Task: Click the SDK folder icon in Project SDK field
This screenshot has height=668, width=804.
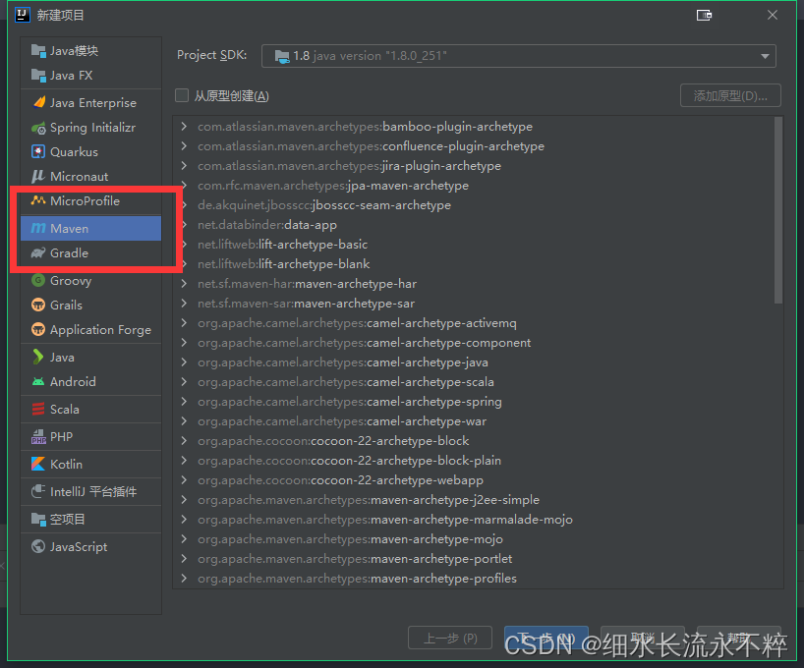Action: (x=282, y=56)
